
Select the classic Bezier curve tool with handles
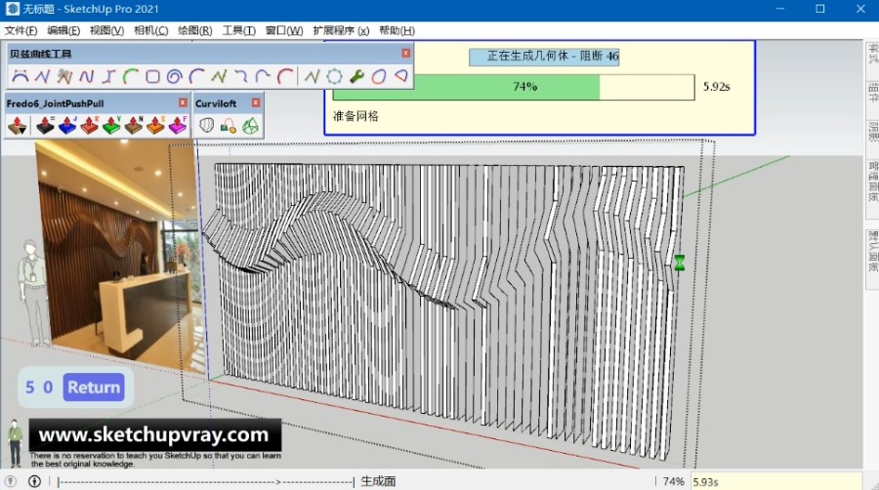click(21, 76)
